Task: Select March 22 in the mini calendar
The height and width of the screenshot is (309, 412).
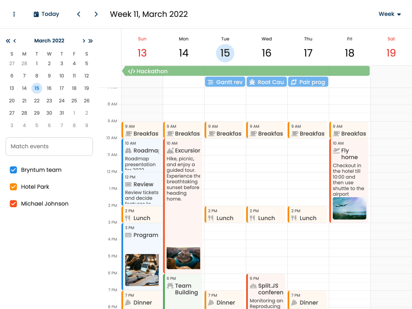Action: [37, 101]
